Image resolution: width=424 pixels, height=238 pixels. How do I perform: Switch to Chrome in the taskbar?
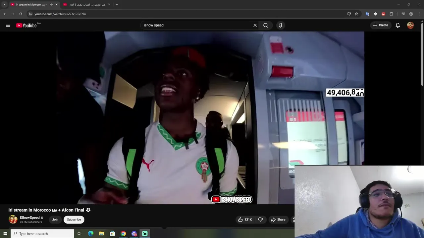(x=123, y=234)
